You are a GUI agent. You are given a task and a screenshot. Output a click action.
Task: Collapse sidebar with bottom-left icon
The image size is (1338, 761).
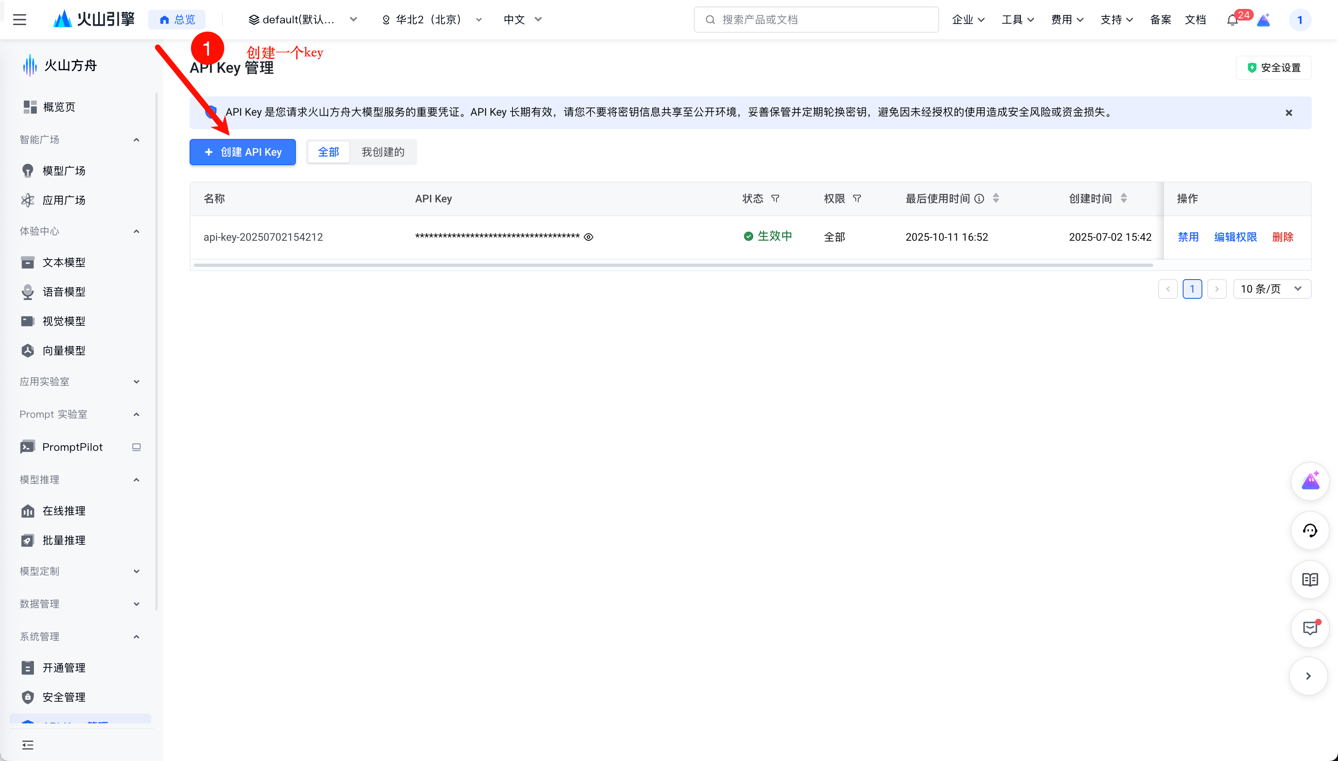click(x=28, y=745)
